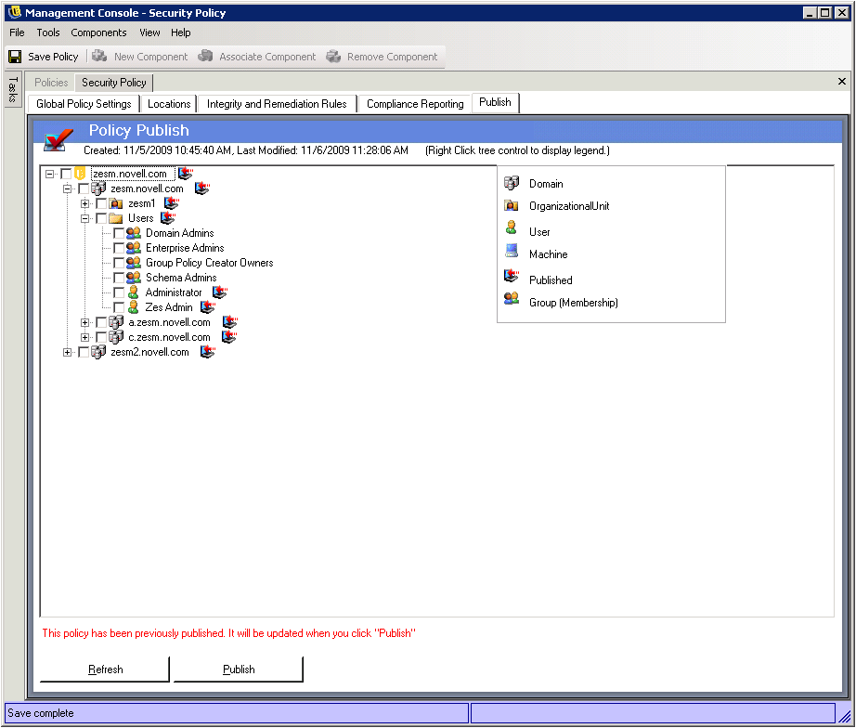
Task: Check the Enterprise Admins checkbox
Action: point(119,248)
